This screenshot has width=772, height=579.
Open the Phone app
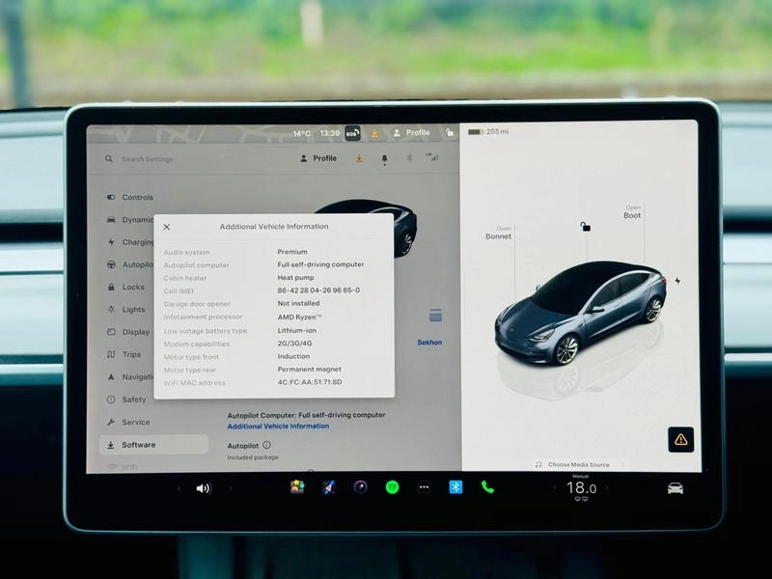point(487,487)
